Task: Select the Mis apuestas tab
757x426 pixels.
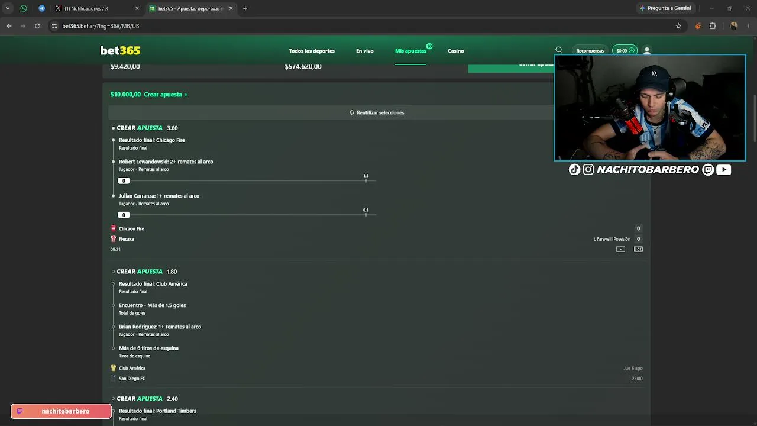Action: point(410,51)
